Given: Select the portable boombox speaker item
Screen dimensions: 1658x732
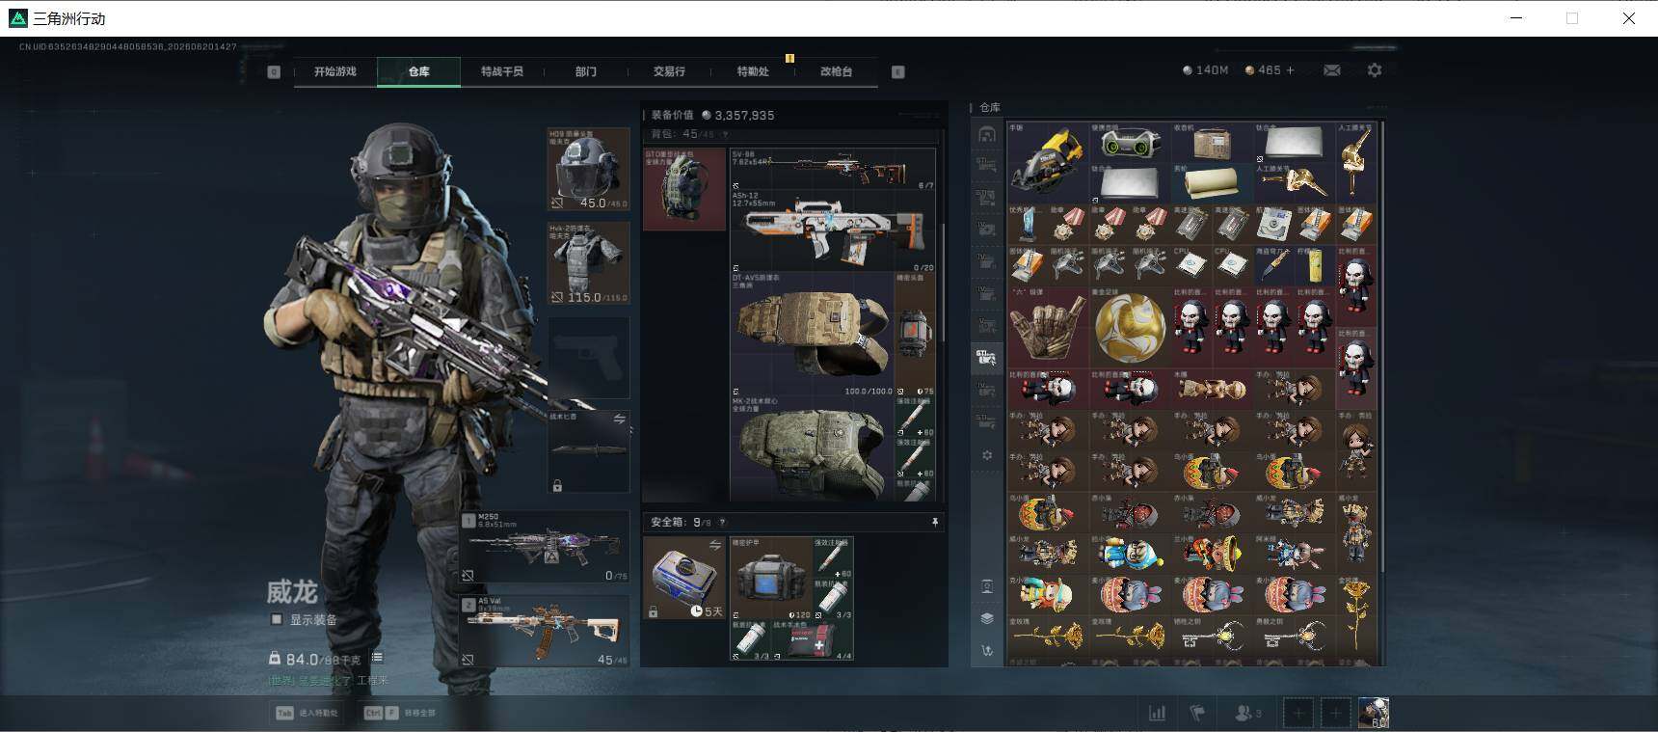Looking at the screenshot, I should pos(1130,143).
